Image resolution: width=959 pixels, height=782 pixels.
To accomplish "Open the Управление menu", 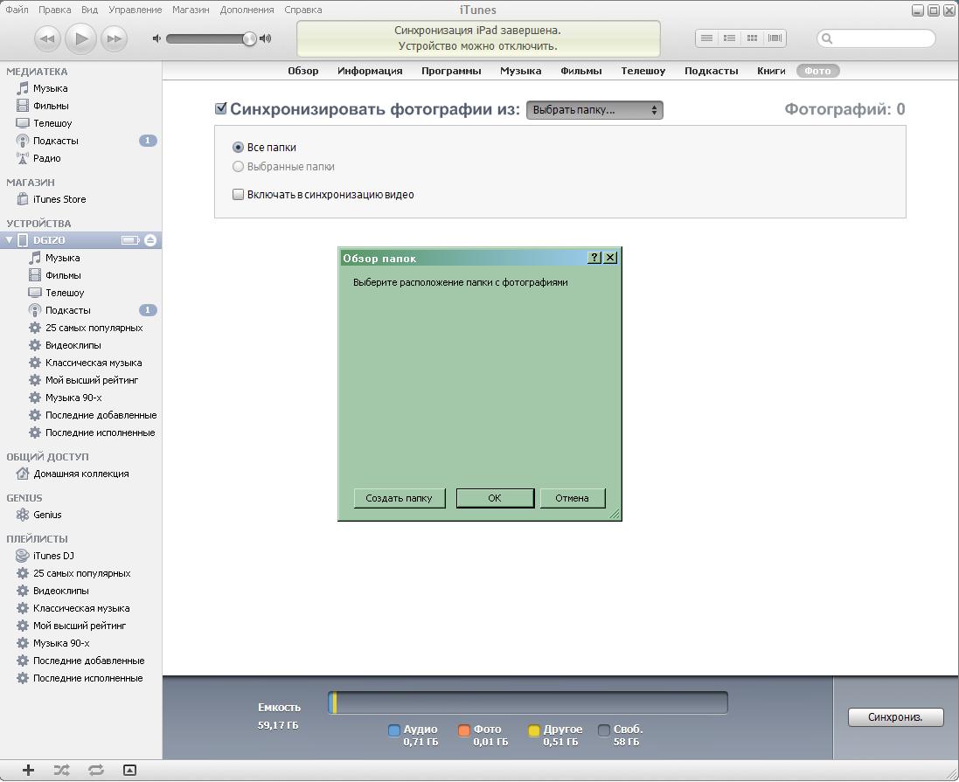I will (x=136, y=10).
